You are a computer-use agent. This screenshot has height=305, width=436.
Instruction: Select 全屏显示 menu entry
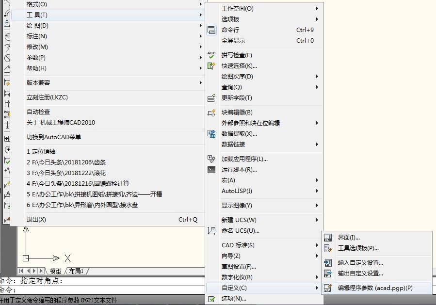[x=264, y=41]
